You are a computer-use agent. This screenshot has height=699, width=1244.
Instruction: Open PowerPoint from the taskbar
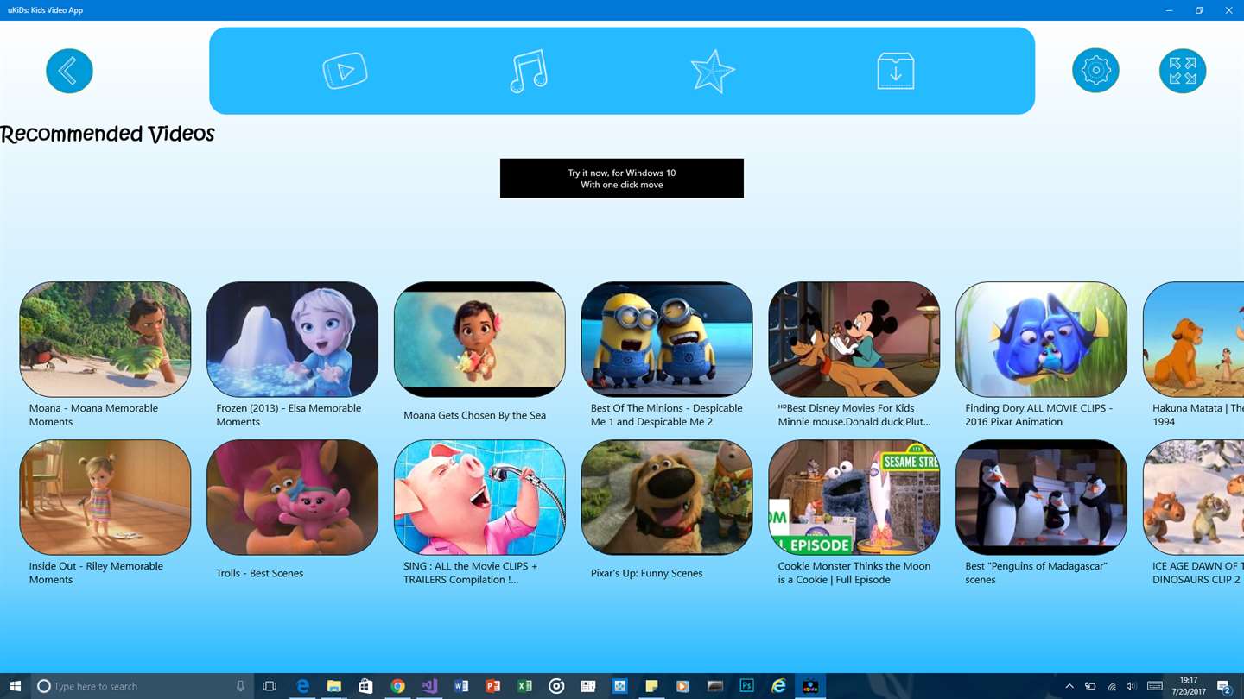493,686
